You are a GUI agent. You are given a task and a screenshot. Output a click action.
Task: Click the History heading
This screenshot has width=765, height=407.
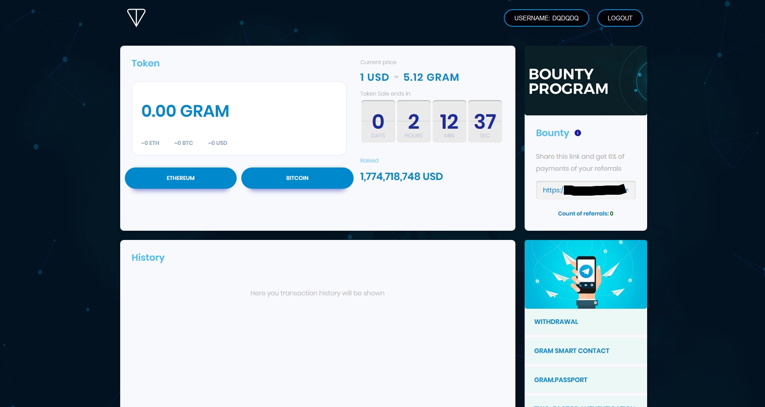click(x=148, y=257)
